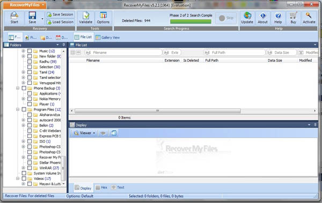This screenshot has width=322, height=203.
Task: Click the expand-all icon in filter row
Action: pos(72,53)
